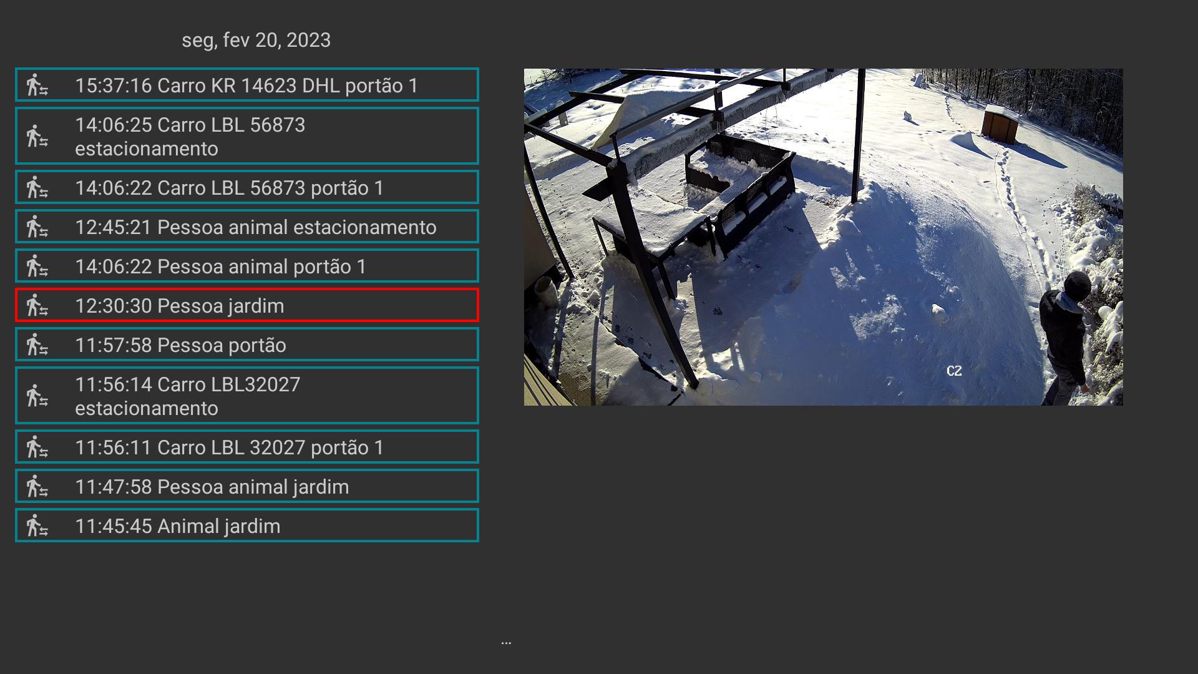Click the date seg, fev 20, 2023

[256, 40]
